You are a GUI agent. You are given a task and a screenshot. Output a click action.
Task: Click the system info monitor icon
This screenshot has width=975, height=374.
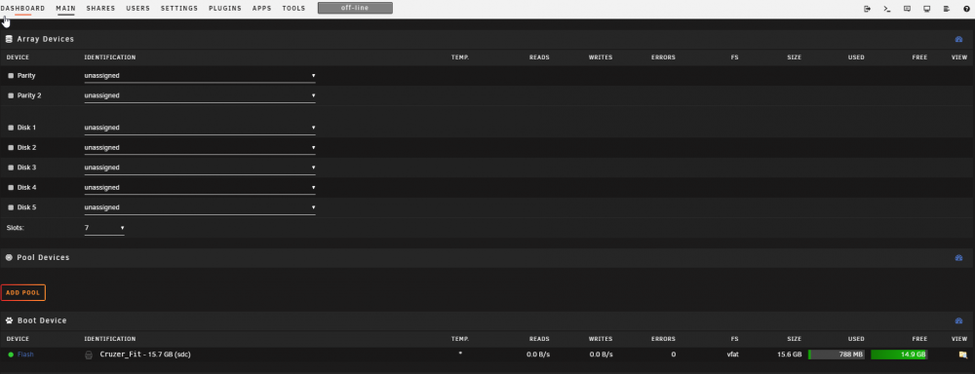click(x=926, y=9)
